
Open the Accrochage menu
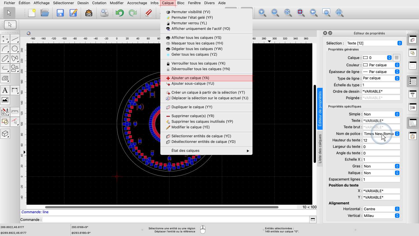point(137,3)
